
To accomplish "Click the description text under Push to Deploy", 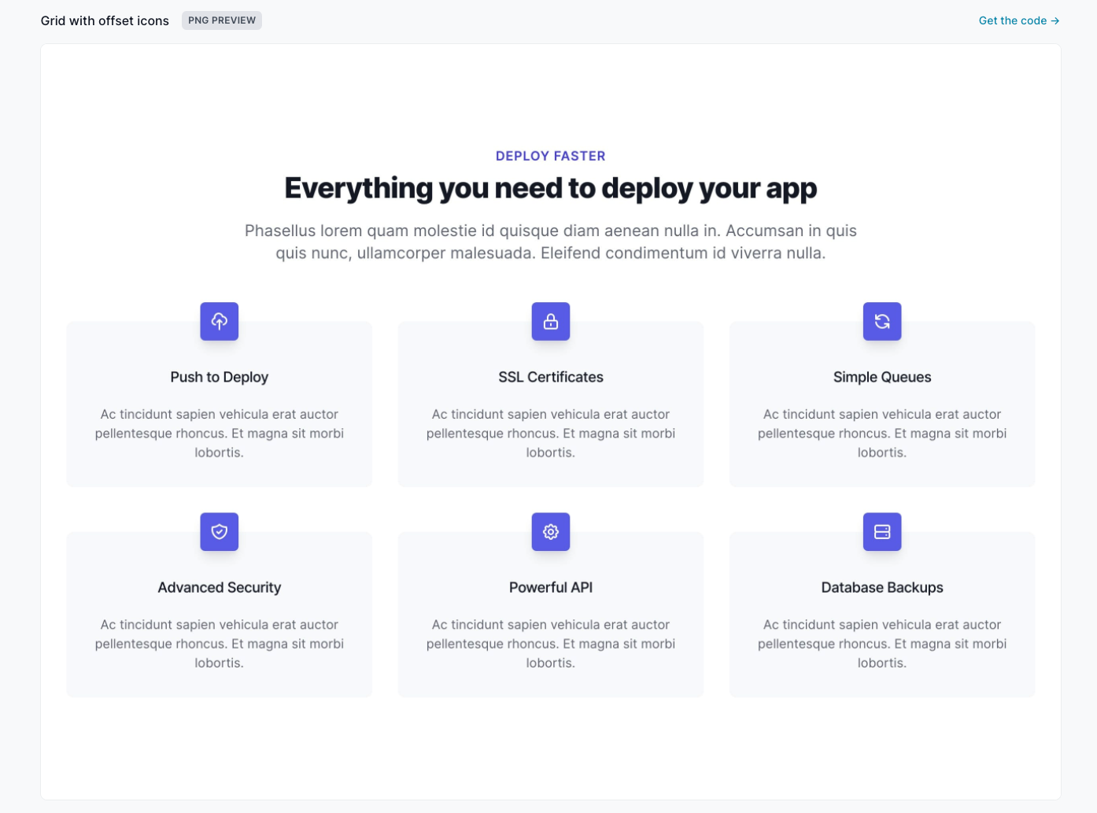I will 219,433.
